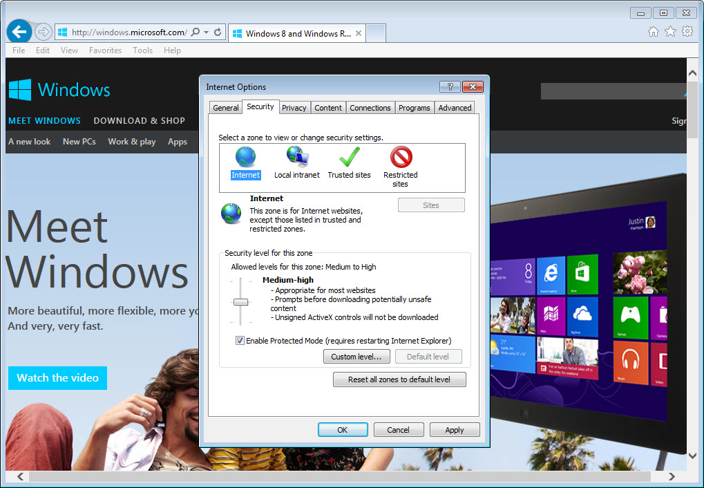Open the View menu

coord(70,50)
